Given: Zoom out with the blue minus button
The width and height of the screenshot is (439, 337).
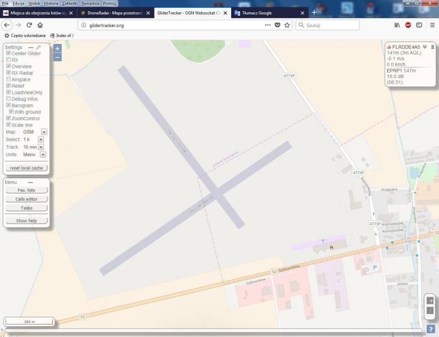Looking at the screenshot, I should [x=57, y=57].
